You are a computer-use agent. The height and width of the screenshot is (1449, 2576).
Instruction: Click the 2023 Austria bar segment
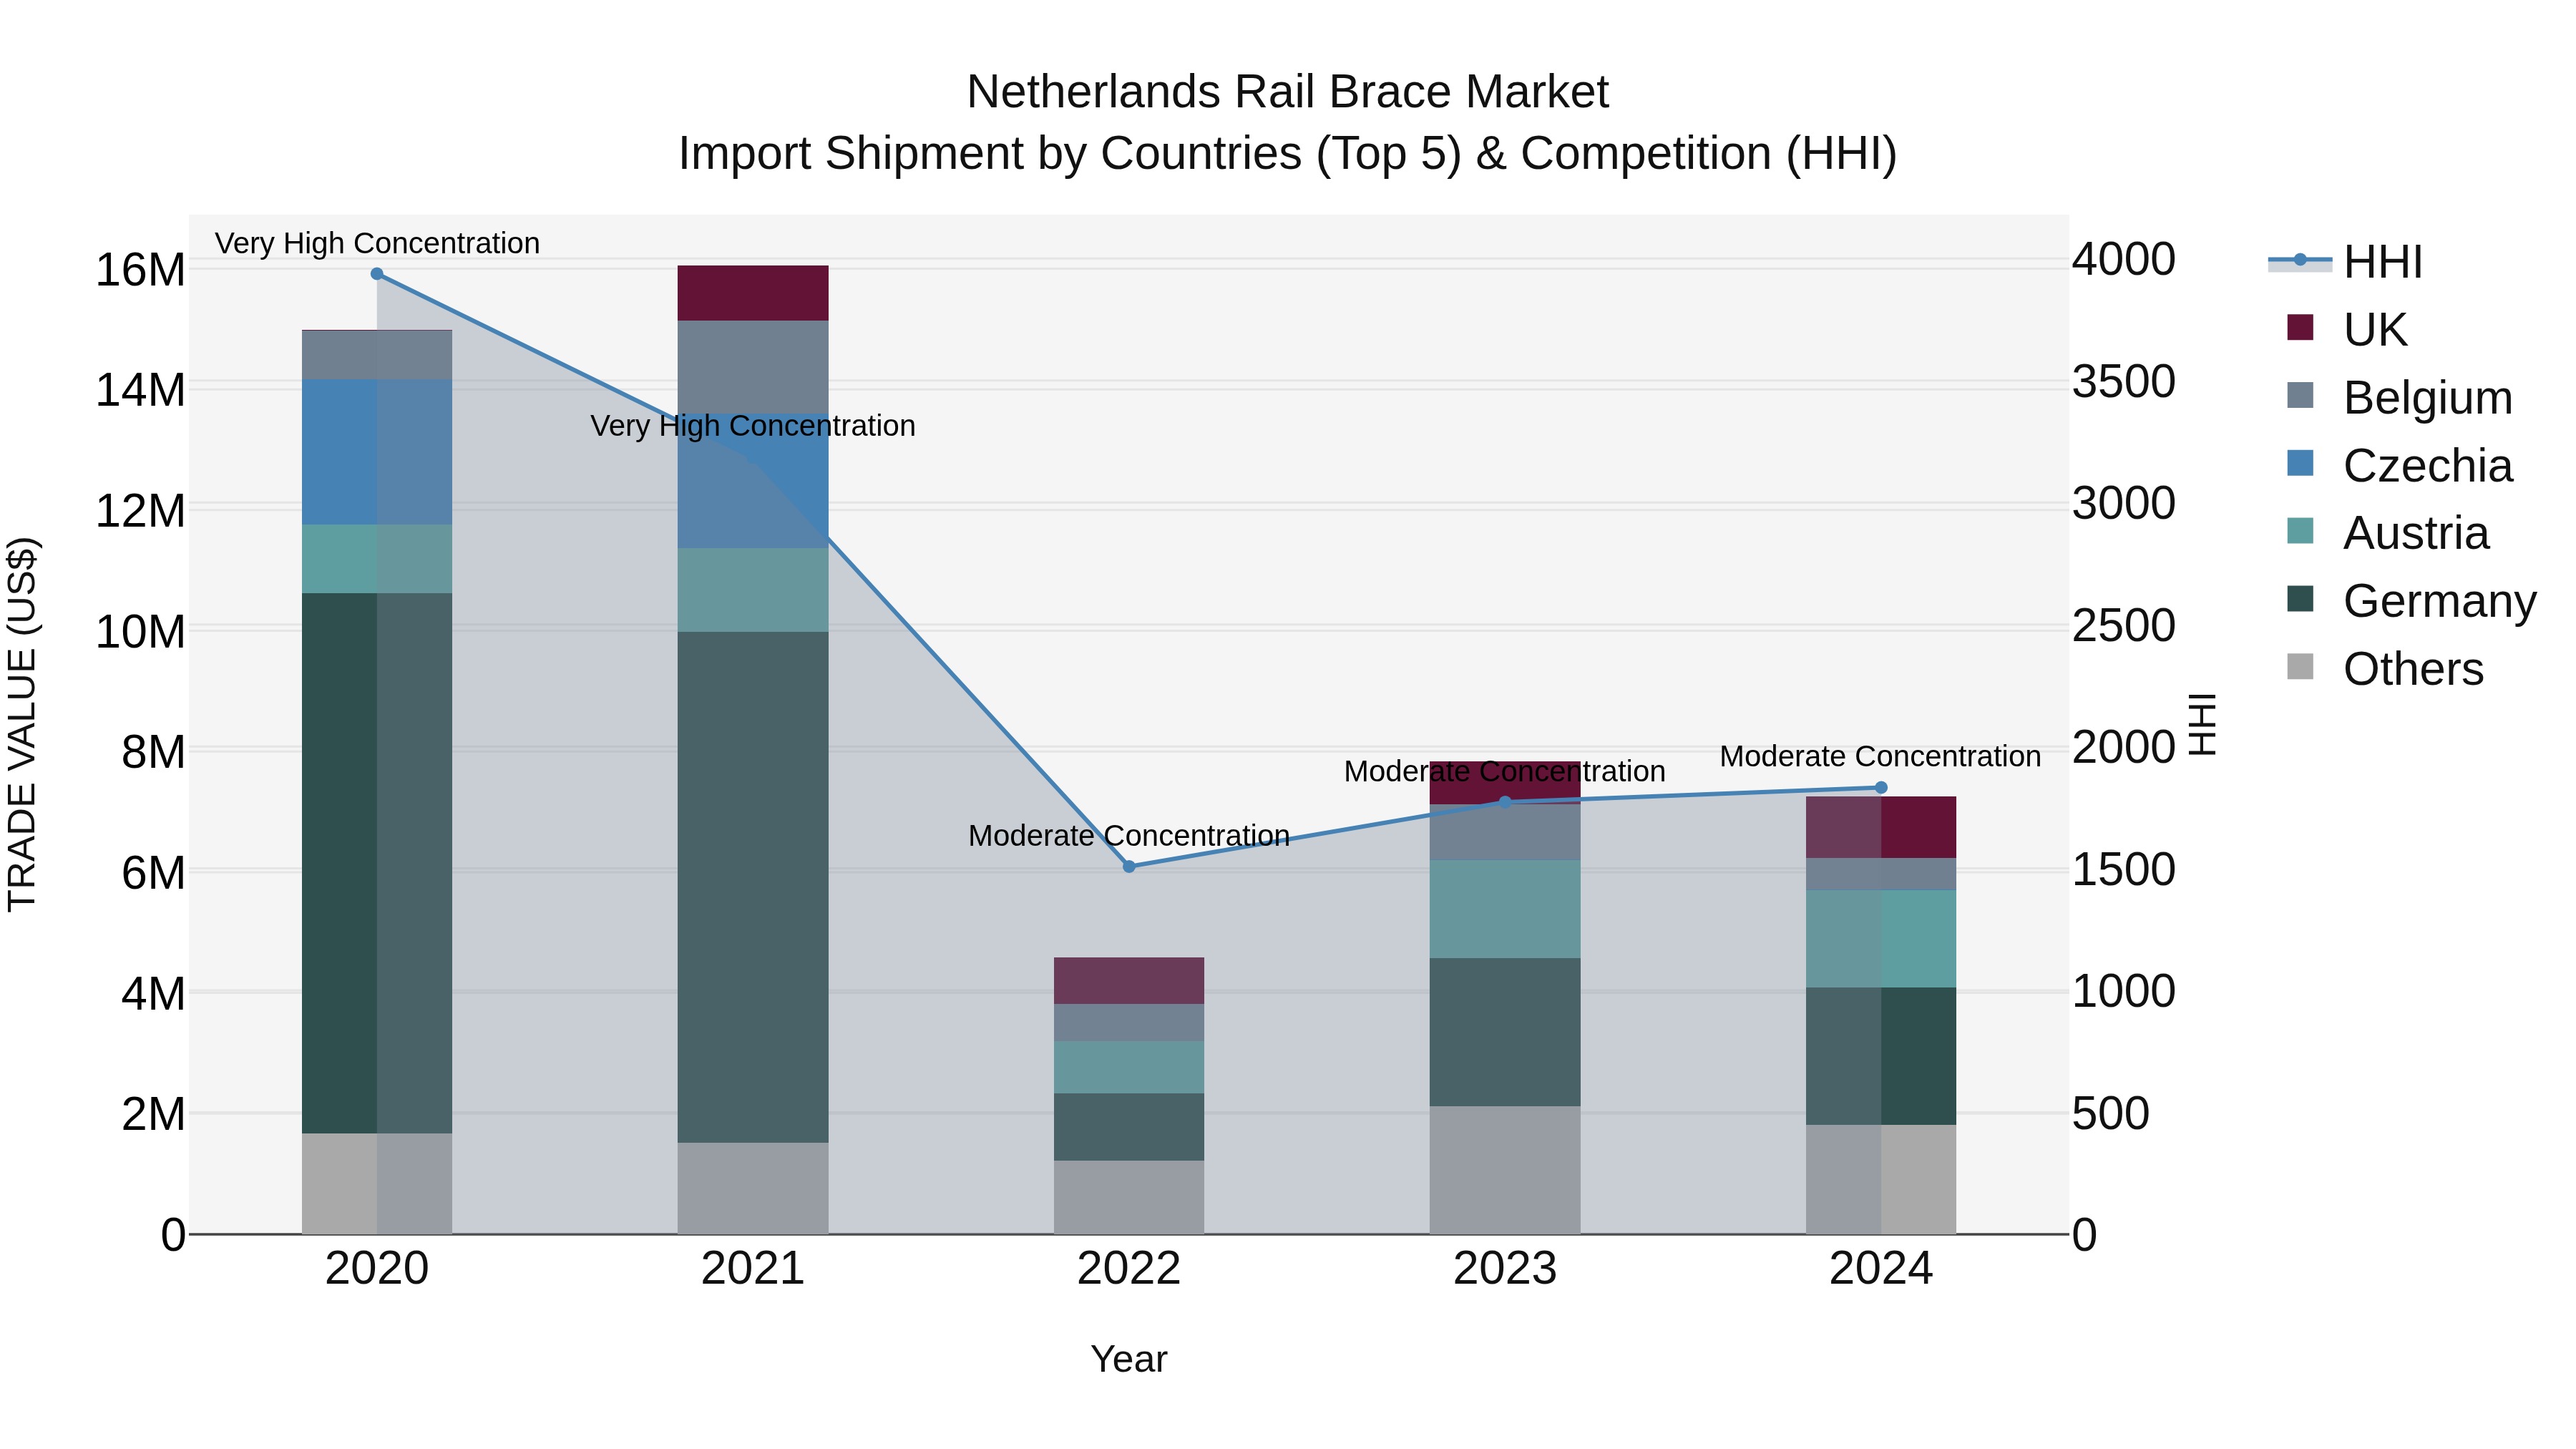coord(1505,909)
